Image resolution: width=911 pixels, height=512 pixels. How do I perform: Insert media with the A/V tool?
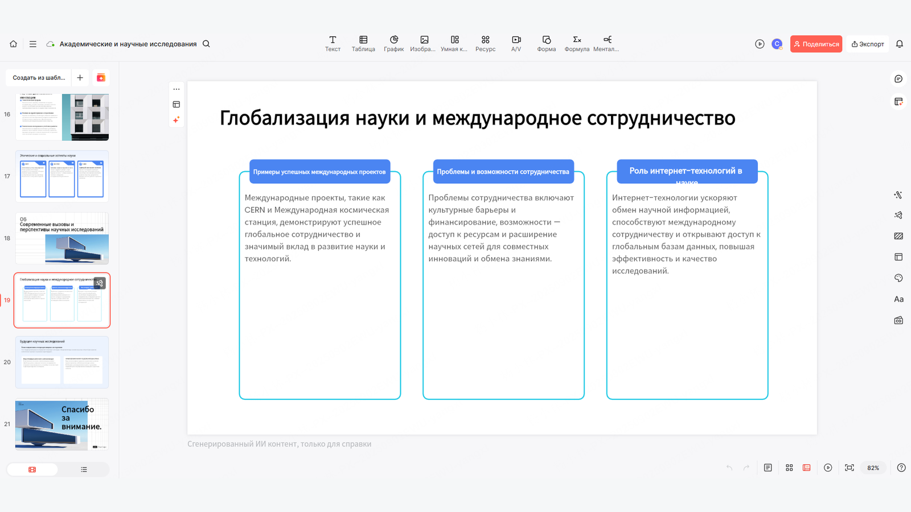[516, 44]
